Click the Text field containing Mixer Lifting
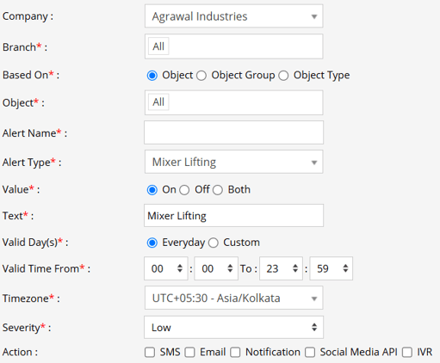The image size is (440, 363). [233, 215]
